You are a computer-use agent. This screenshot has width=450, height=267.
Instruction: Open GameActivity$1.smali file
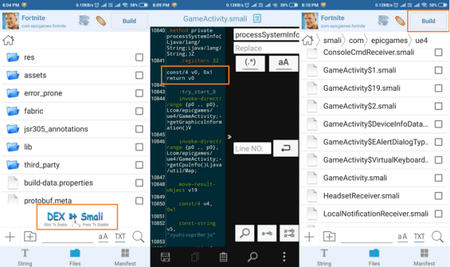coord(374,70)
